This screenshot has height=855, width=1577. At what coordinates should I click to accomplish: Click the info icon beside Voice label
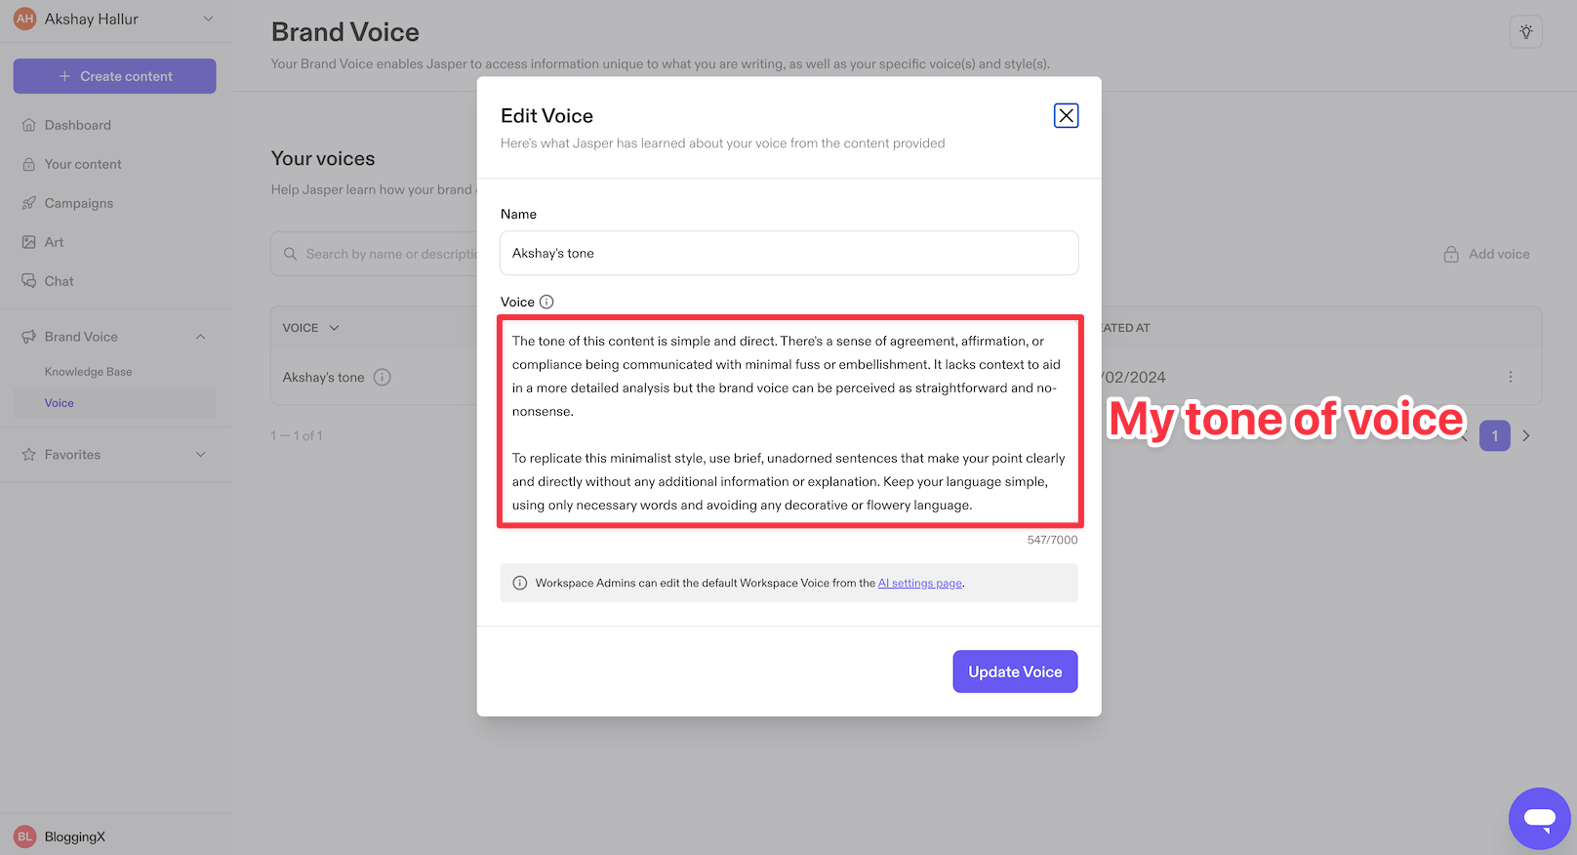click(546, 302)
